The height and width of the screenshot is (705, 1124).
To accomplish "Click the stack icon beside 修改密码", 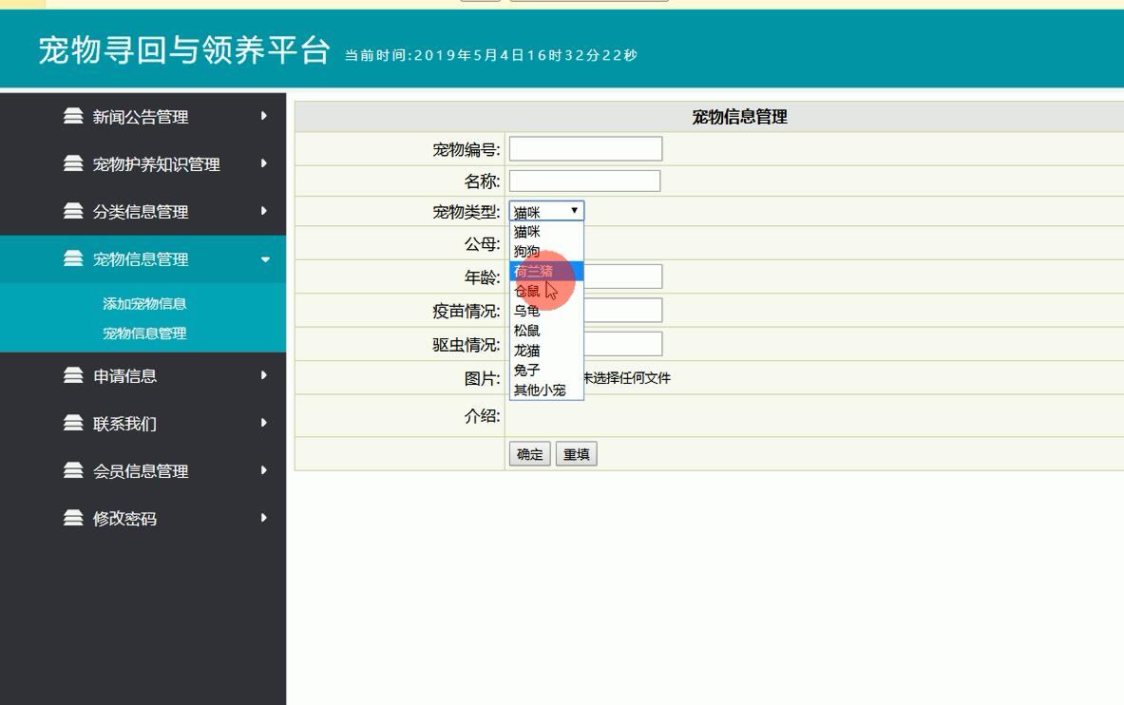I will pos(73,518).
